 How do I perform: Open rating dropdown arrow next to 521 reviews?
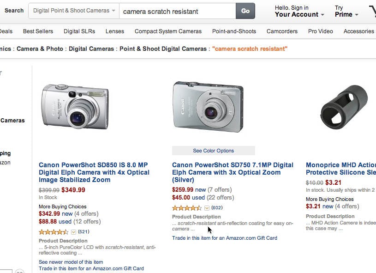[x=73, y=232]
